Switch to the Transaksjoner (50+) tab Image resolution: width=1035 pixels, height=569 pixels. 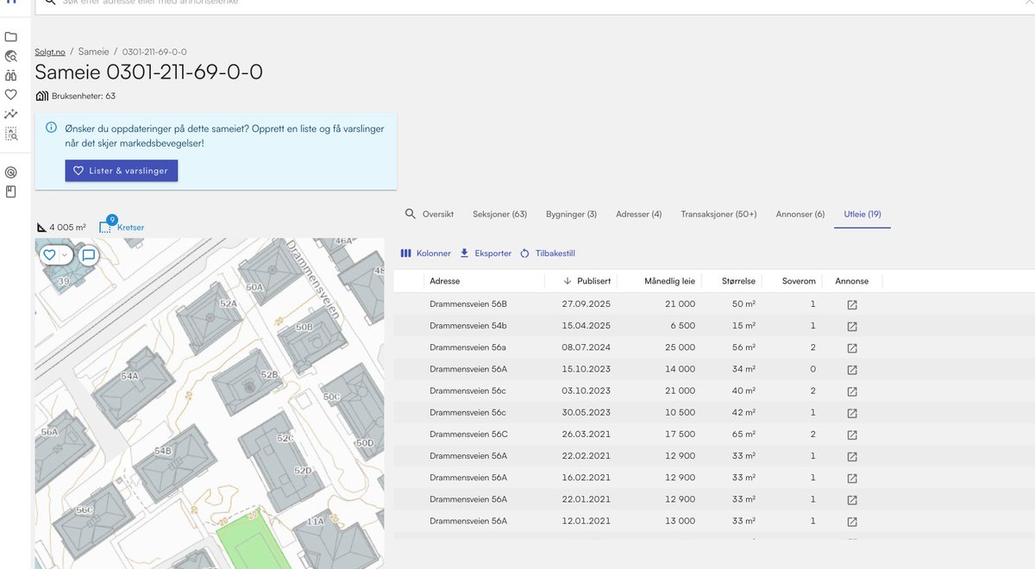[x=718, y=214]
